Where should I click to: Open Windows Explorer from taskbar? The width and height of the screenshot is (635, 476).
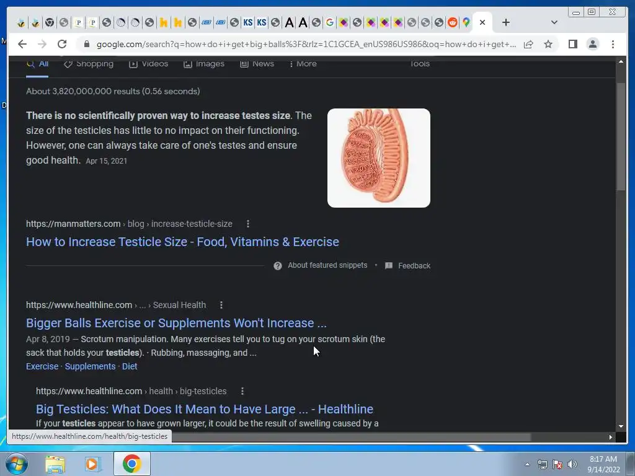pos(55,464)
